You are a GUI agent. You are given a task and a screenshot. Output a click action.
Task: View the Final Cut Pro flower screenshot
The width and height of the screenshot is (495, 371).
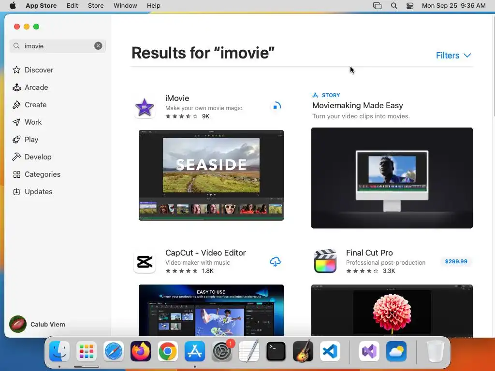pos(392,310)
